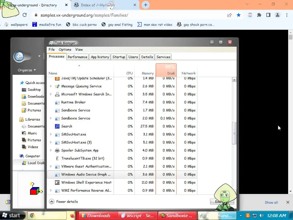Switch to Downloads taskbar window

click(x=98, y=215)
